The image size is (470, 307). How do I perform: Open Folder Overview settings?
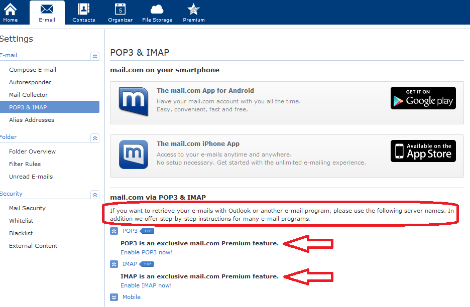32,151
